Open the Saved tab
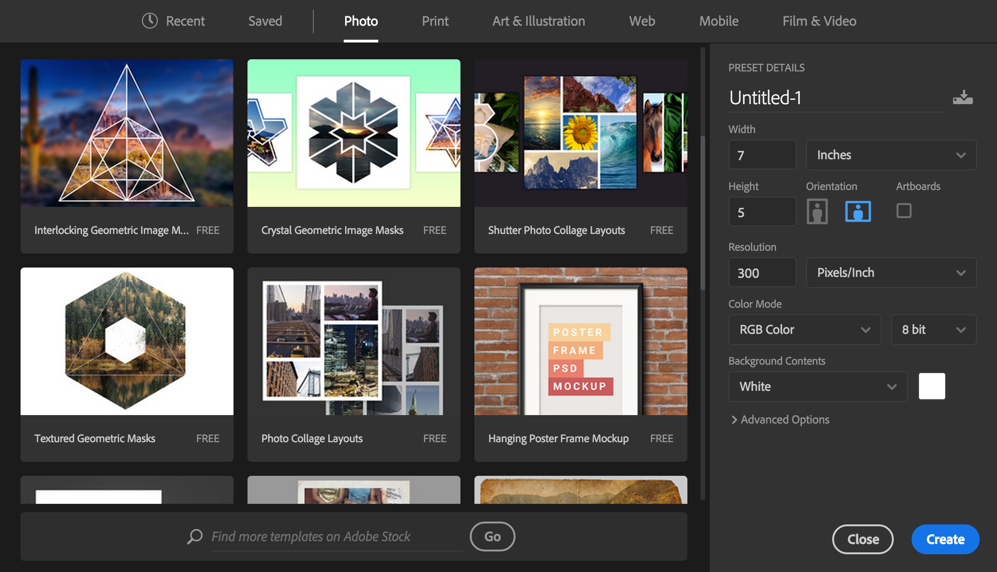 tap(265, 21)
